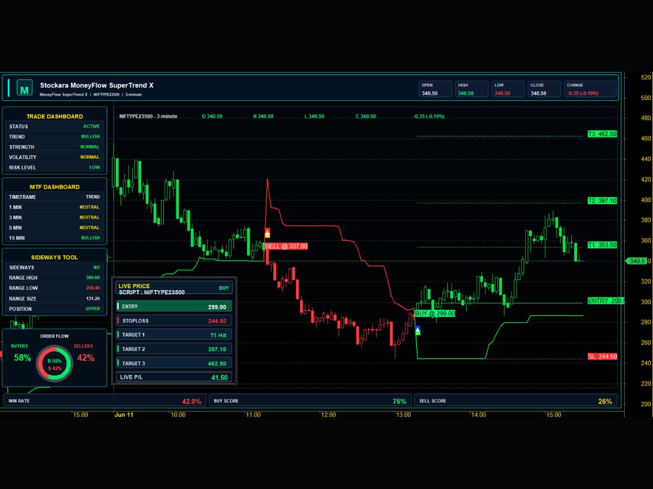Click the ENTRY 299.00 row
The width and height of the screenshot is (653, 489).
(x=174, y=306)
